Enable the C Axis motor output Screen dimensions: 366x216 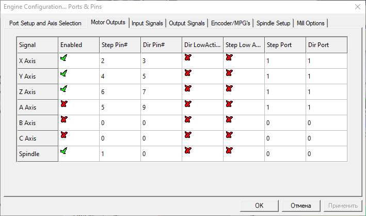point(64,135)
